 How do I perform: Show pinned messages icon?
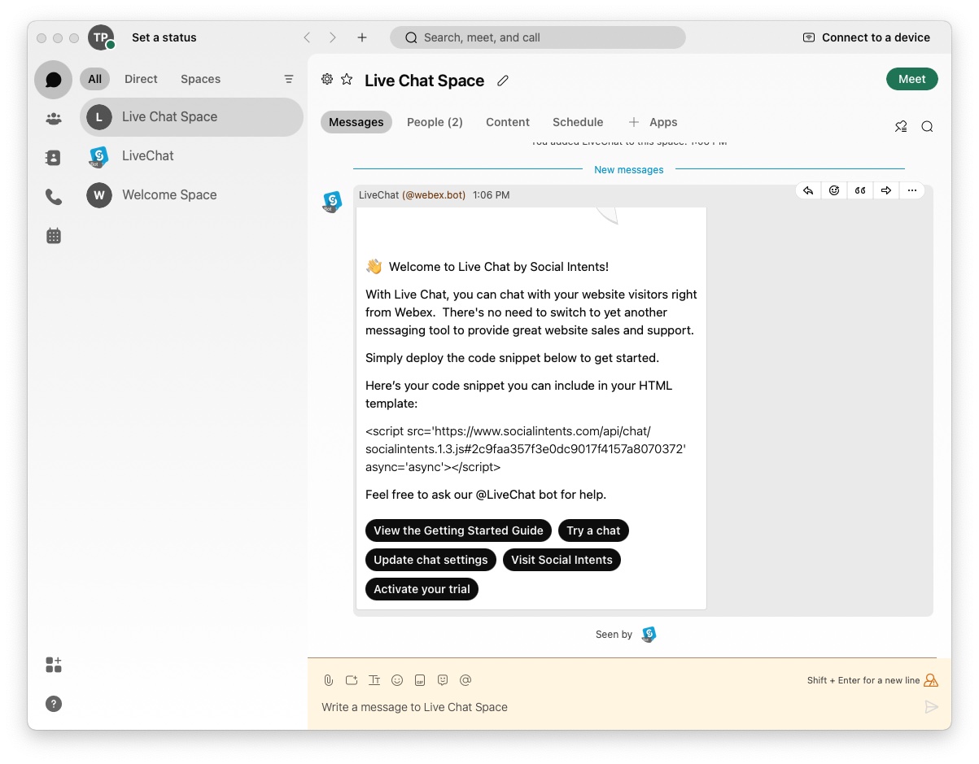[901, 126]
